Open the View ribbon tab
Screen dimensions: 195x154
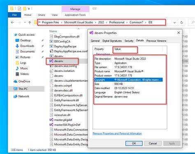tap(55, 15)
